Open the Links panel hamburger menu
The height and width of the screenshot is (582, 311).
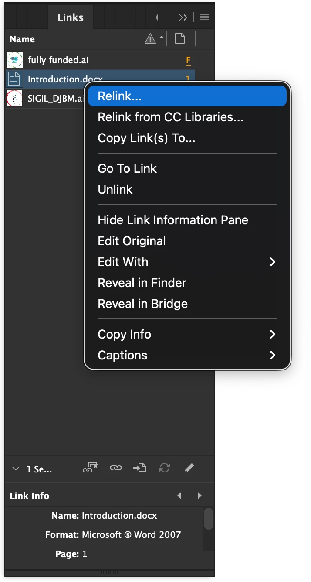205,17
